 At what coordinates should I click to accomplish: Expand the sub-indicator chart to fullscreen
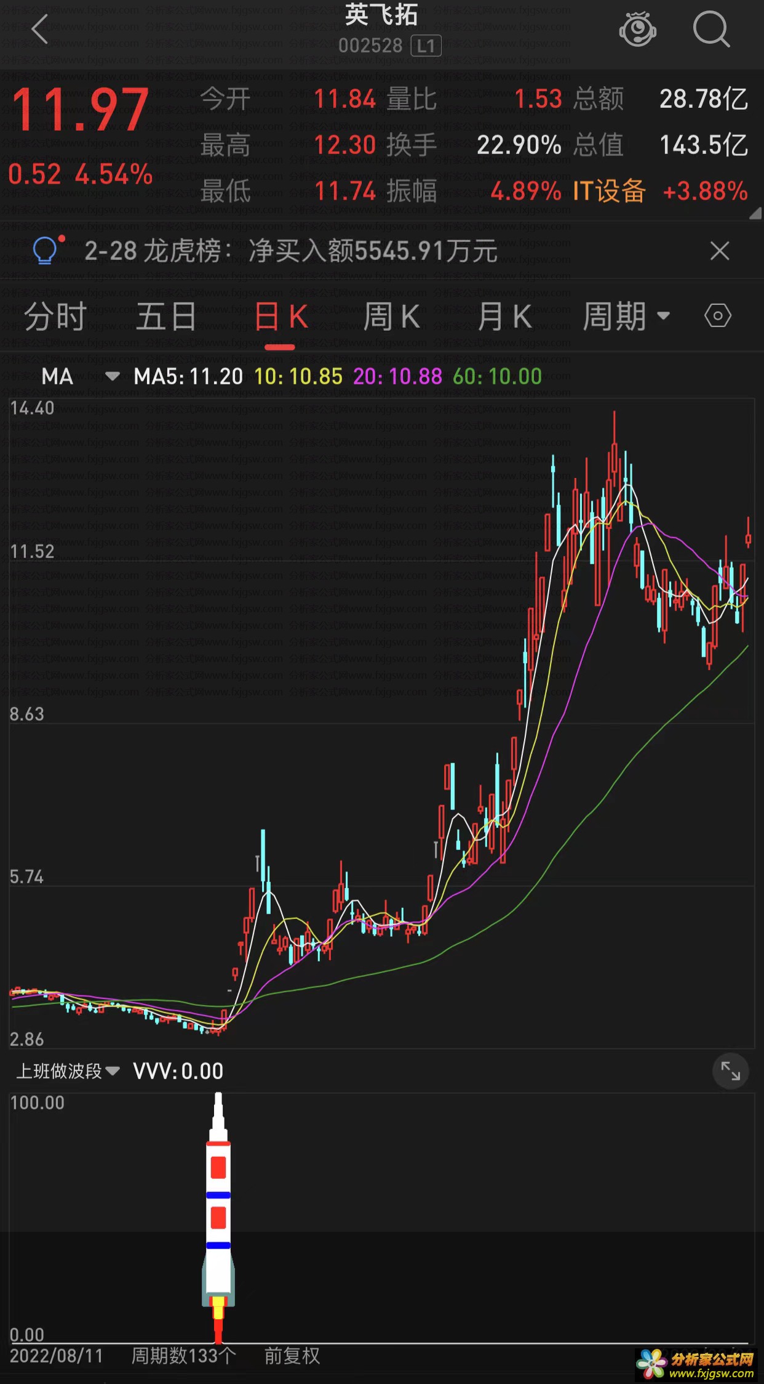tap(730, 1071)
